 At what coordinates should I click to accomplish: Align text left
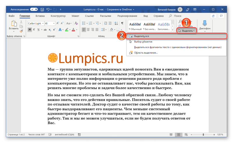[84, 30]
